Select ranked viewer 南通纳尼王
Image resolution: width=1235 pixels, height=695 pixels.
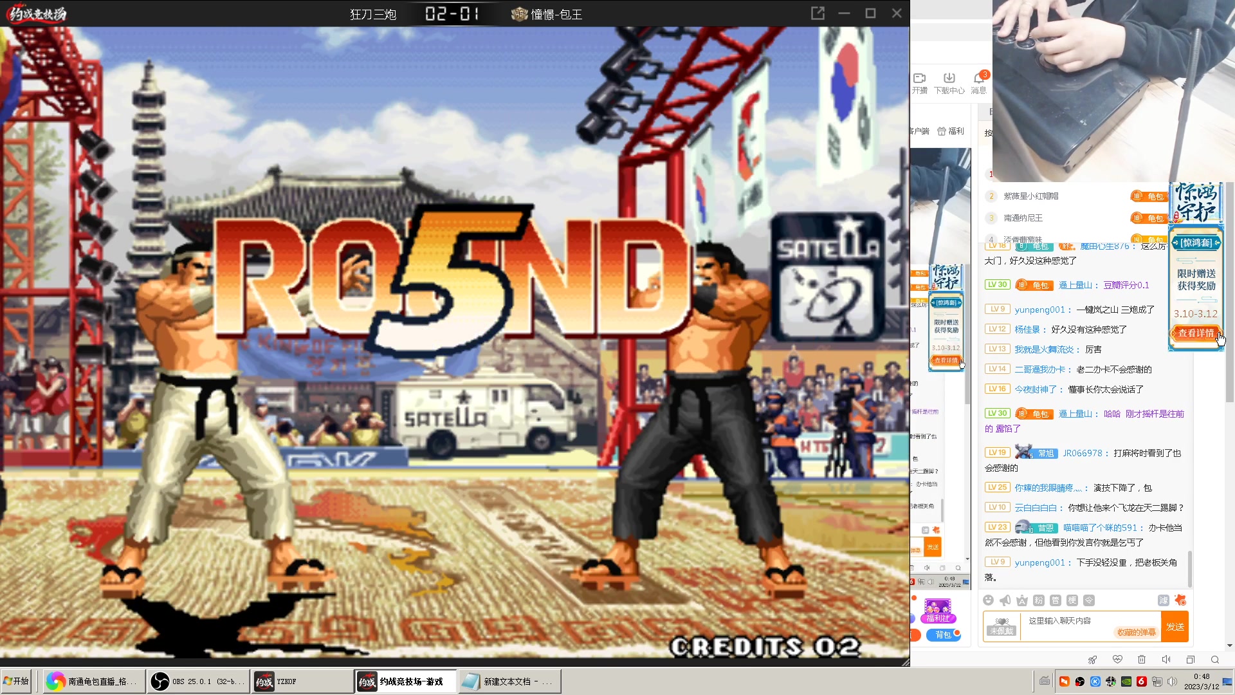pos(1023,218)
